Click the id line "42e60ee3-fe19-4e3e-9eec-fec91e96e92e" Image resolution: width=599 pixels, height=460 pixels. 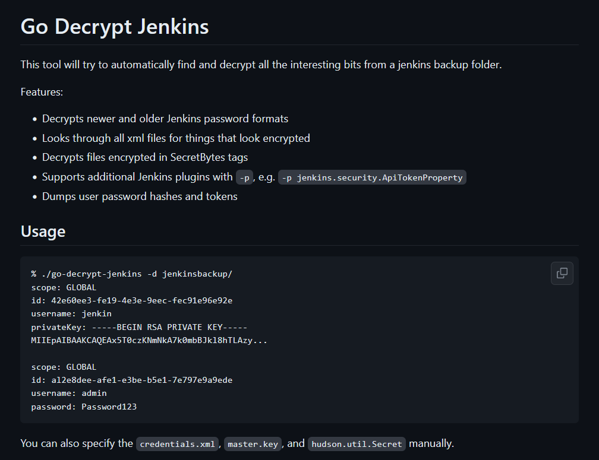132,300
